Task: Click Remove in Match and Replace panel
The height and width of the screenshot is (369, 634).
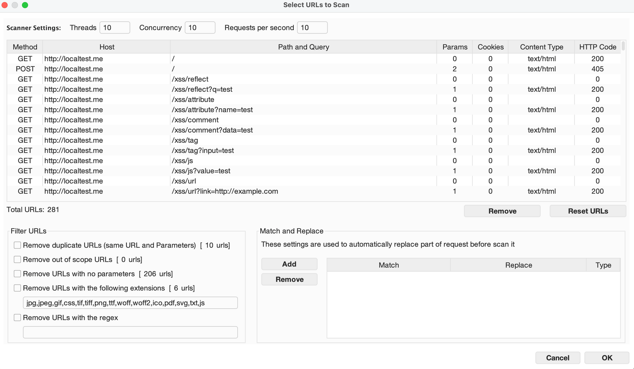Action: 289,280
